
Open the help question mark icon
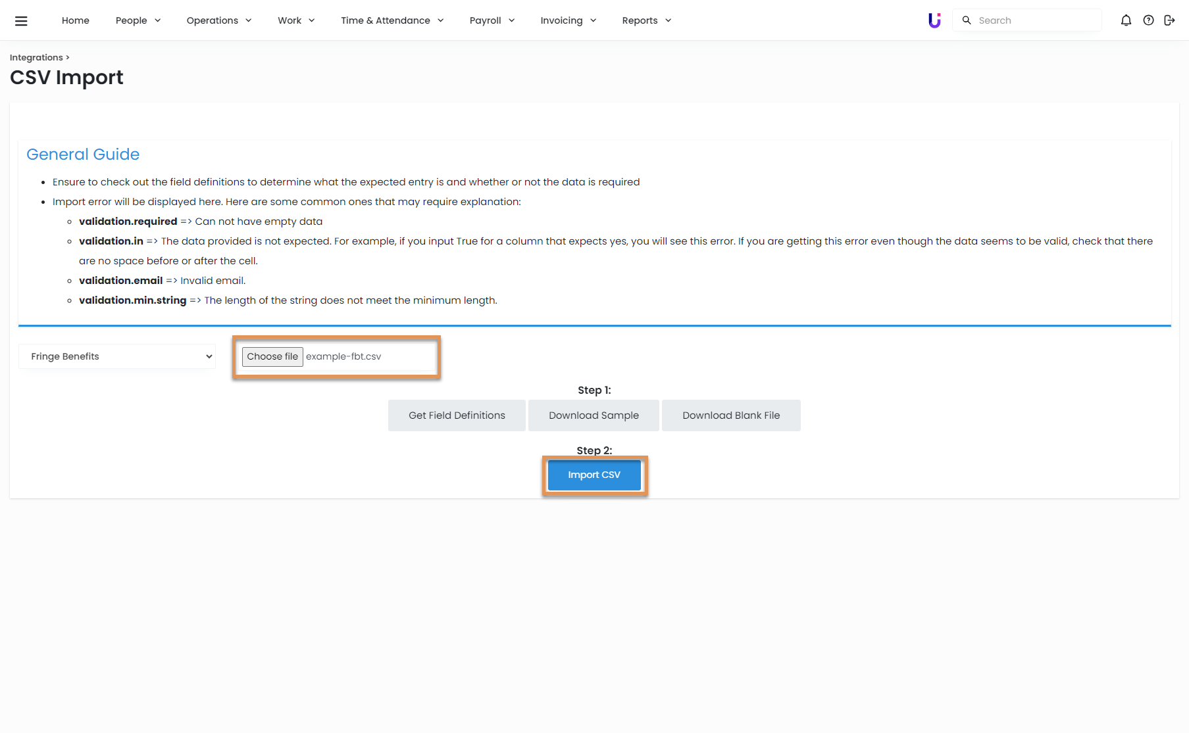coord(1148,20)
